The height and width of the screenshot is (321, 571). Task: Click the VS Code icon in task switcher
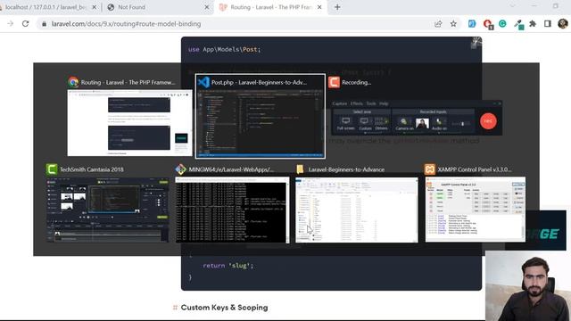(x=203, y=82)
